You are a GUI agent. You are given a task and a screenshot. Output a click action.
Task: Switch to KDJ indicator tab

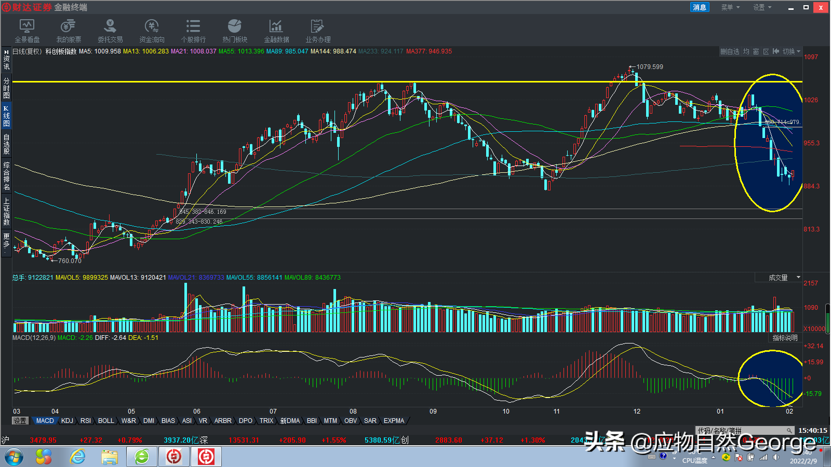pos(68,421)
